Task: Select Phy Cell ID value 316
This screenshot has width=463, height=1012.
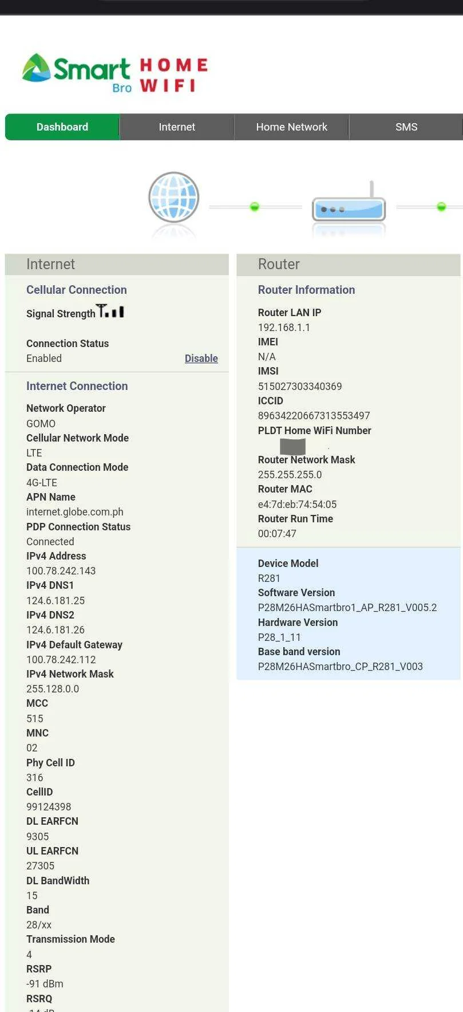Action: tap(35, 778)
